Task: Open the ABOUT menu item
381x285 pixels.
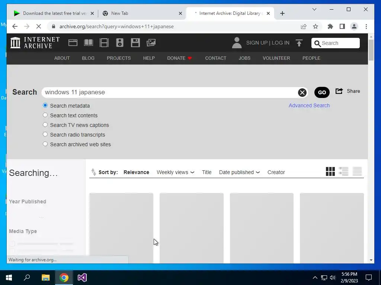Action: tap(62, 58)
